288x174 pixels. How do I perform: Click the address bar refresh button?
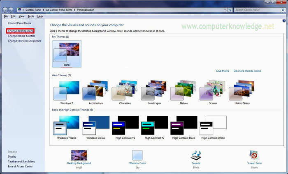pos(230,10)
